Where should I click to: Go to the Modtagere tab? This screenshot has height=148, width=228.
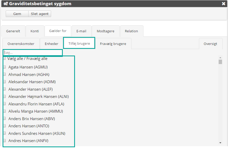pos(106,31)
